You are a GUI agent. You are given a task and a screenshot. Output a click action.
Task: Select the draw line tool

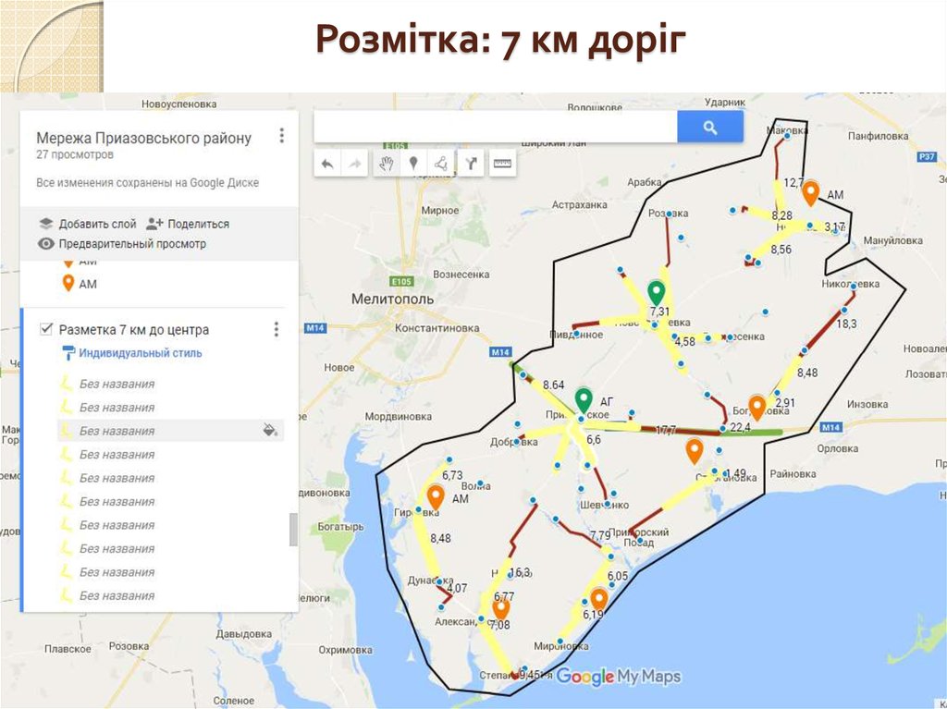[x=442, y=164]
